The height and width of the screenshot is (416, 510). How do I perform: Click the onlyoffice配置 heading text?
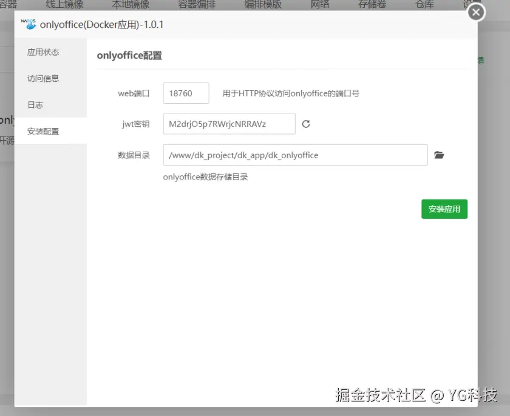pos(129,56)
